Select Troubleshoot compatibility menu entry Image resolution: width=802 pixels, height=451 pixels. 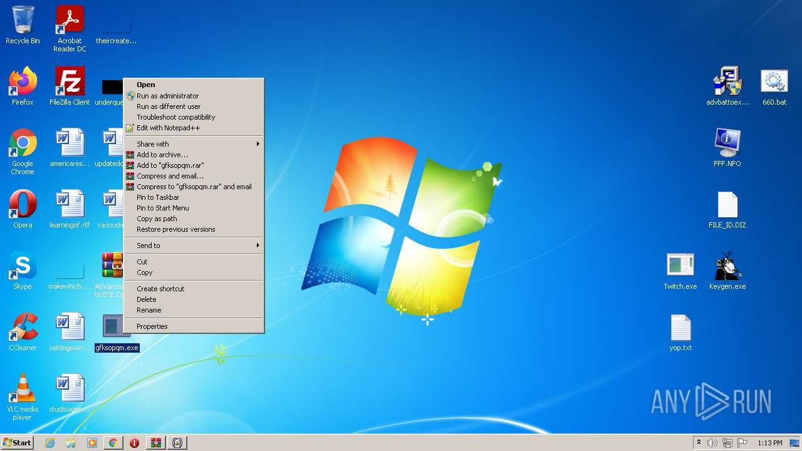(x=194, y=117)
